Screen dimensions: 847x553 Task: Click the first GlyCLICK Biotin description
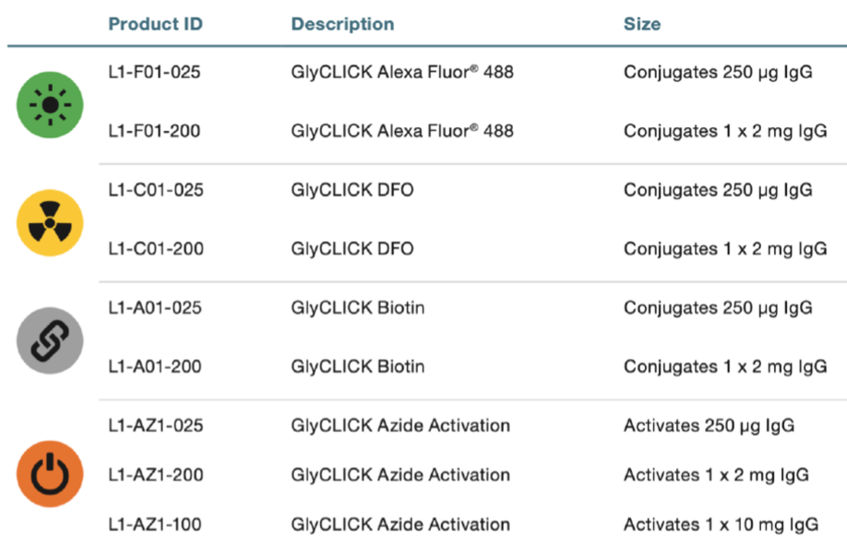tap(358, 308)
